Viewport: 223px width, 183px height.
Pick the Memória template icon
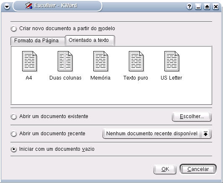(100, 61)
